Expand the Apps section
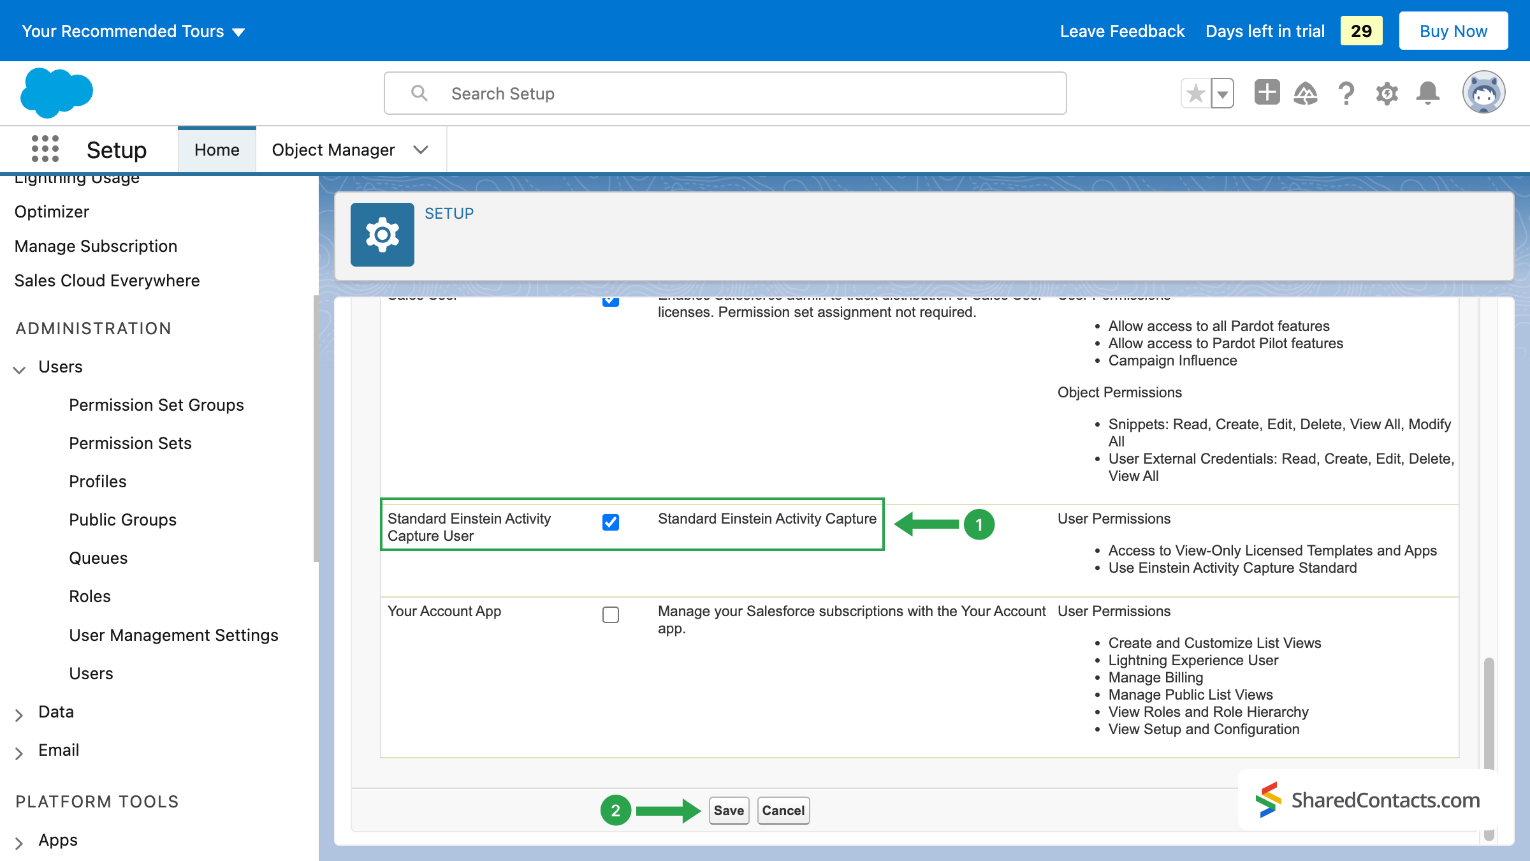Screen dimensions: 1530x861 point(20,843)
